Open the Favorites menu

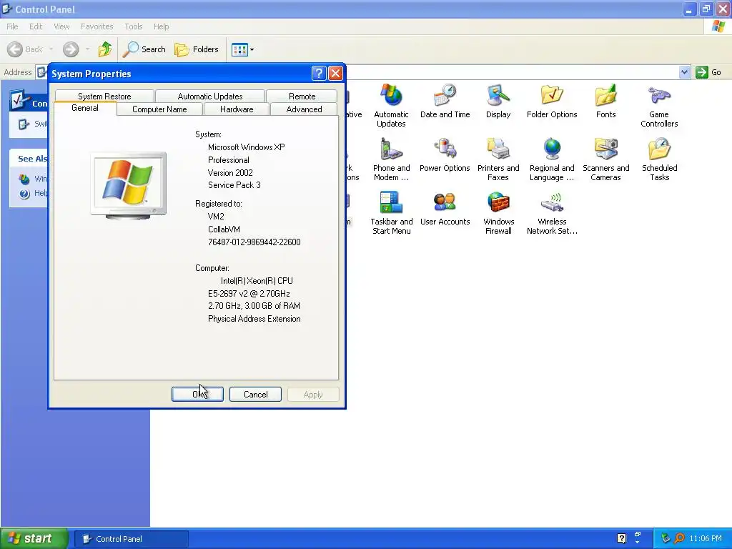coord(97,26)
